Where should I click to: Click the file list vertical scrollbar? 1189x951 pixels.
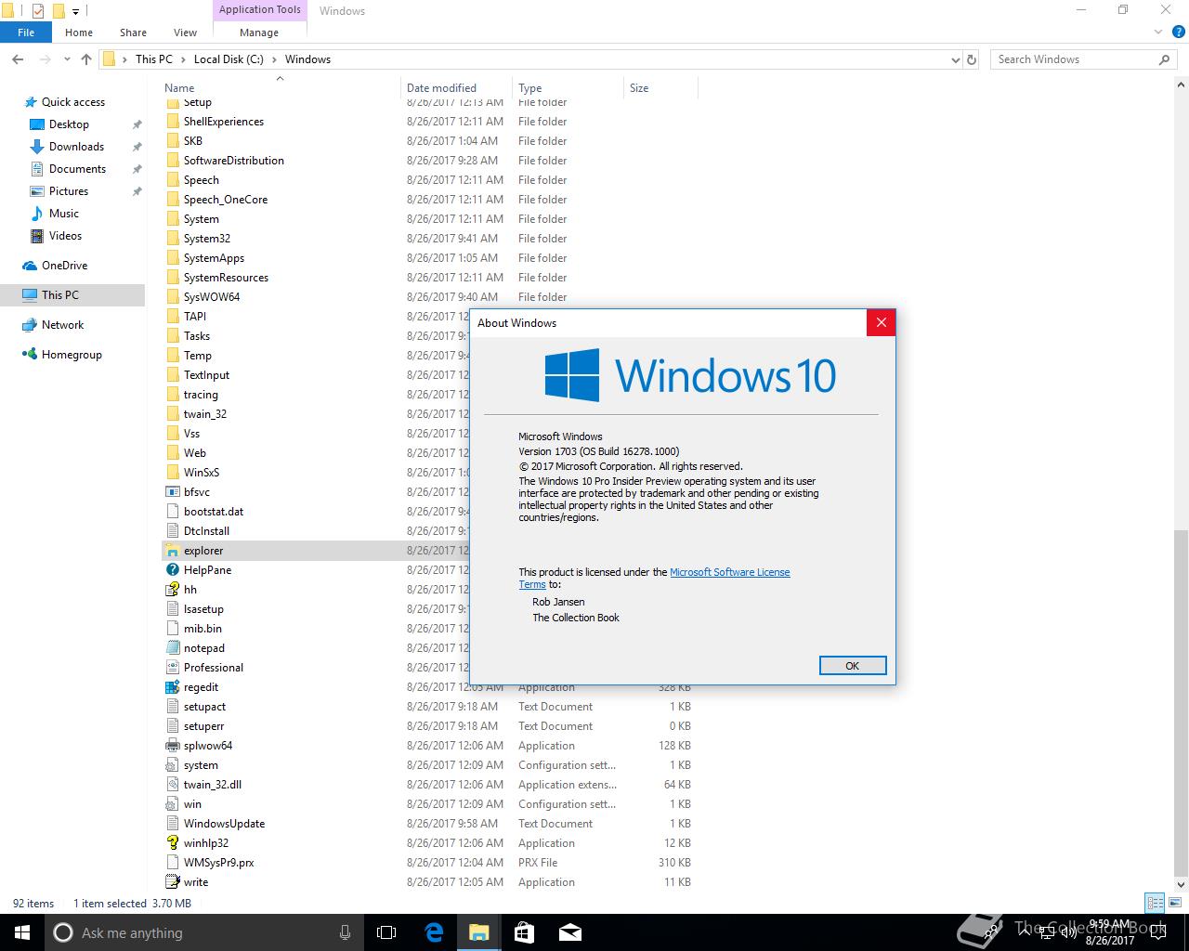1181,704
